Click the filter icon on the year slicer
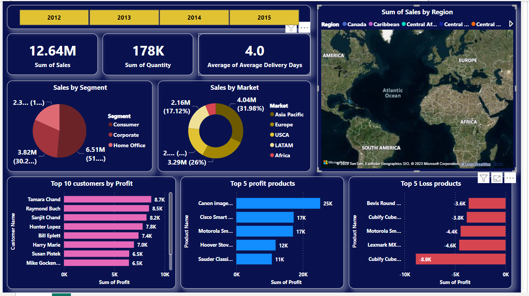The width and height of the screenshot is (529, 296). [x=291, y=28]
